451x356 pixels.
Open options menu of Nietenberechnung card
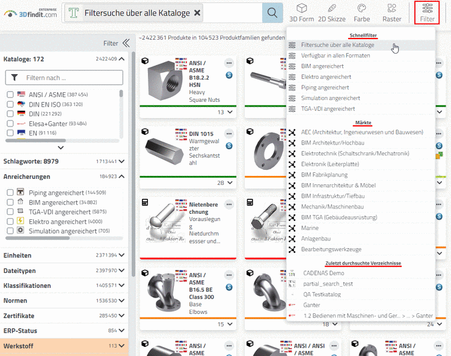(x=229, y=204)
